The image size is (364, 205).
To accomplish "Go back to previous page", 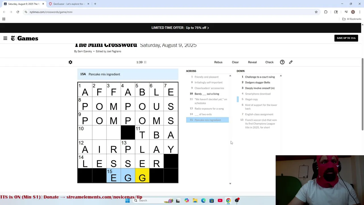I will coord(4,12).
